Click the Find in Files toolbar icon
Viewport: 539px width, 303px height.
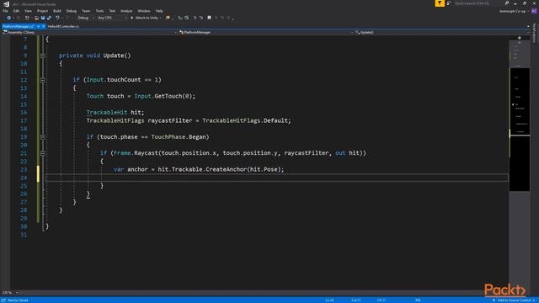[168, 18]
